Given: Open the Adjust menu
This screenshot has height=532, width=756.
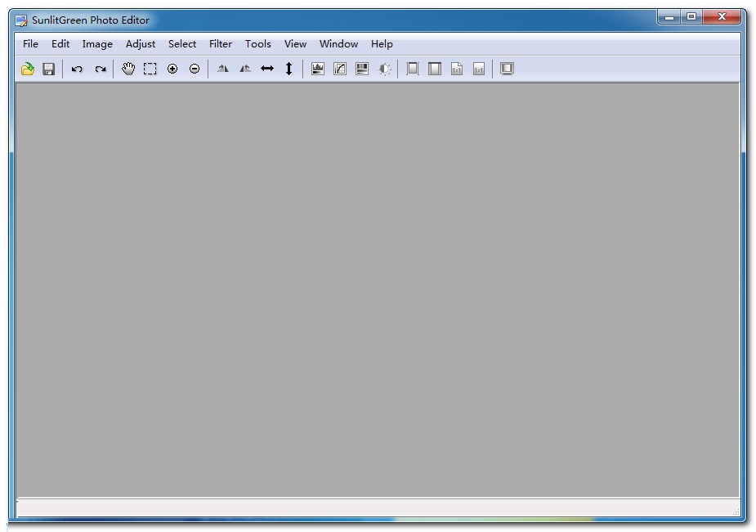Looking at the screenshot, I should pos(141,44).
